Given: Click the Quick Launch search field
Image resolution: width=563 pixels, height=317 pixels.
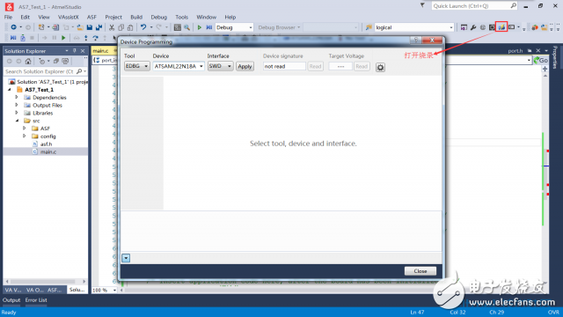Looking at the screenshot, I should coord(471,6).
